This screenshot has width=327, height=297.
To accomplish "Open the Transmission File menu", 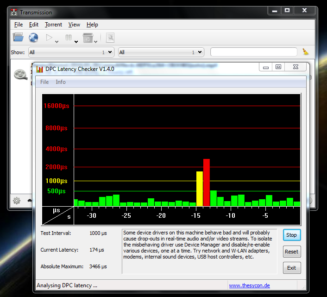I will click(x=19, y=25).
